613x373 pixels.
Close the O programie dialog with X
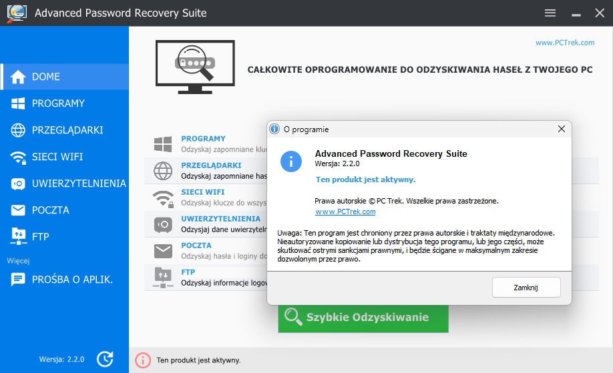pyautogui.click(x=562, y=129)
